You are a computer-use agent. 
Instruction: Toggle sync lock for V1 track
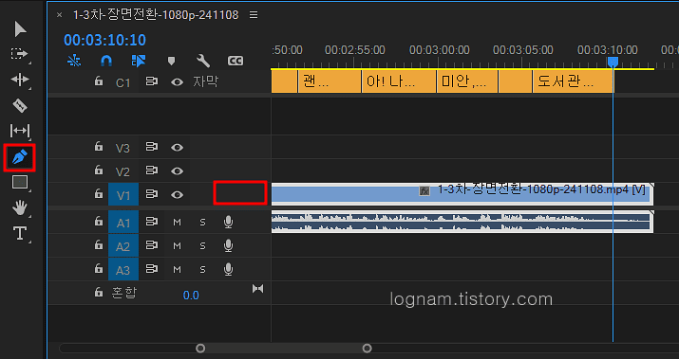click(151, 194)
